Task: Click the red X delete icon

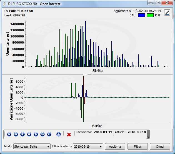Action: coord(69,135)
